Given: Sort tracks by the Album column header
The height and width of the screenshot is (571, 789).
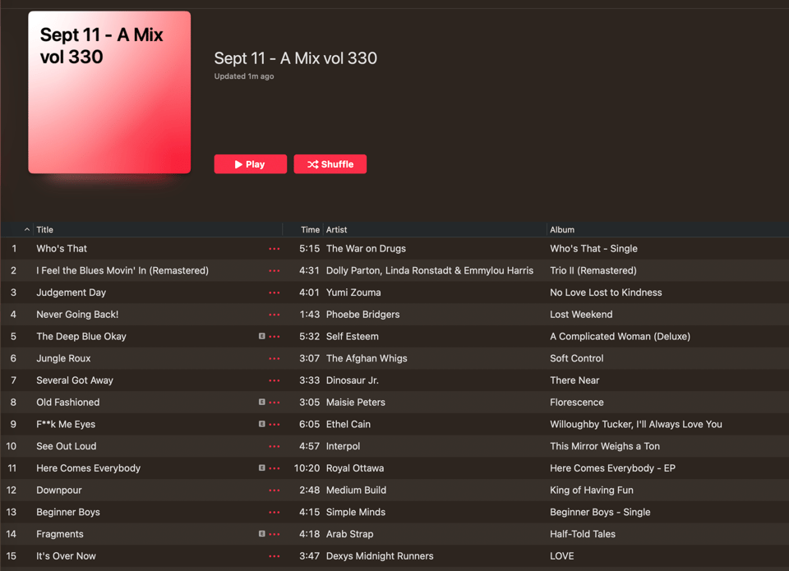Looking at the screenshot, I should [561, 229].
